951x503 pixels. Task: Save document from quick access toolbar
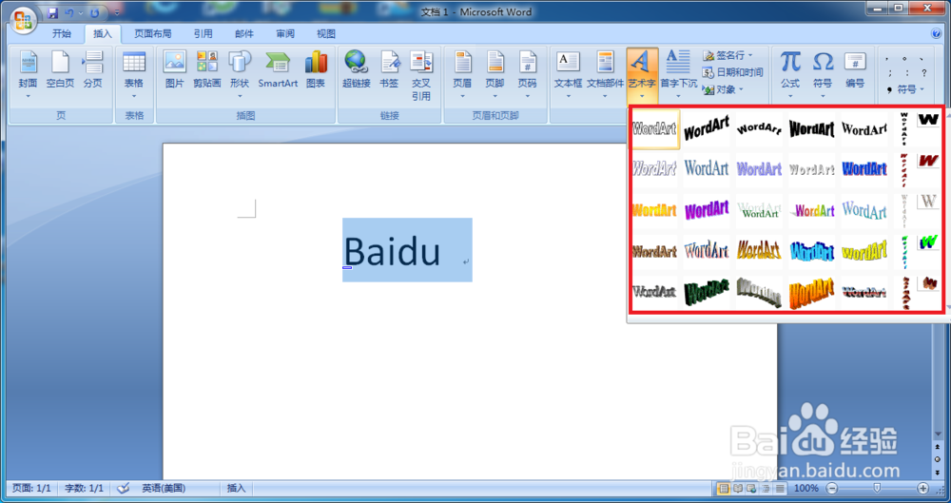tap(52, 12)
